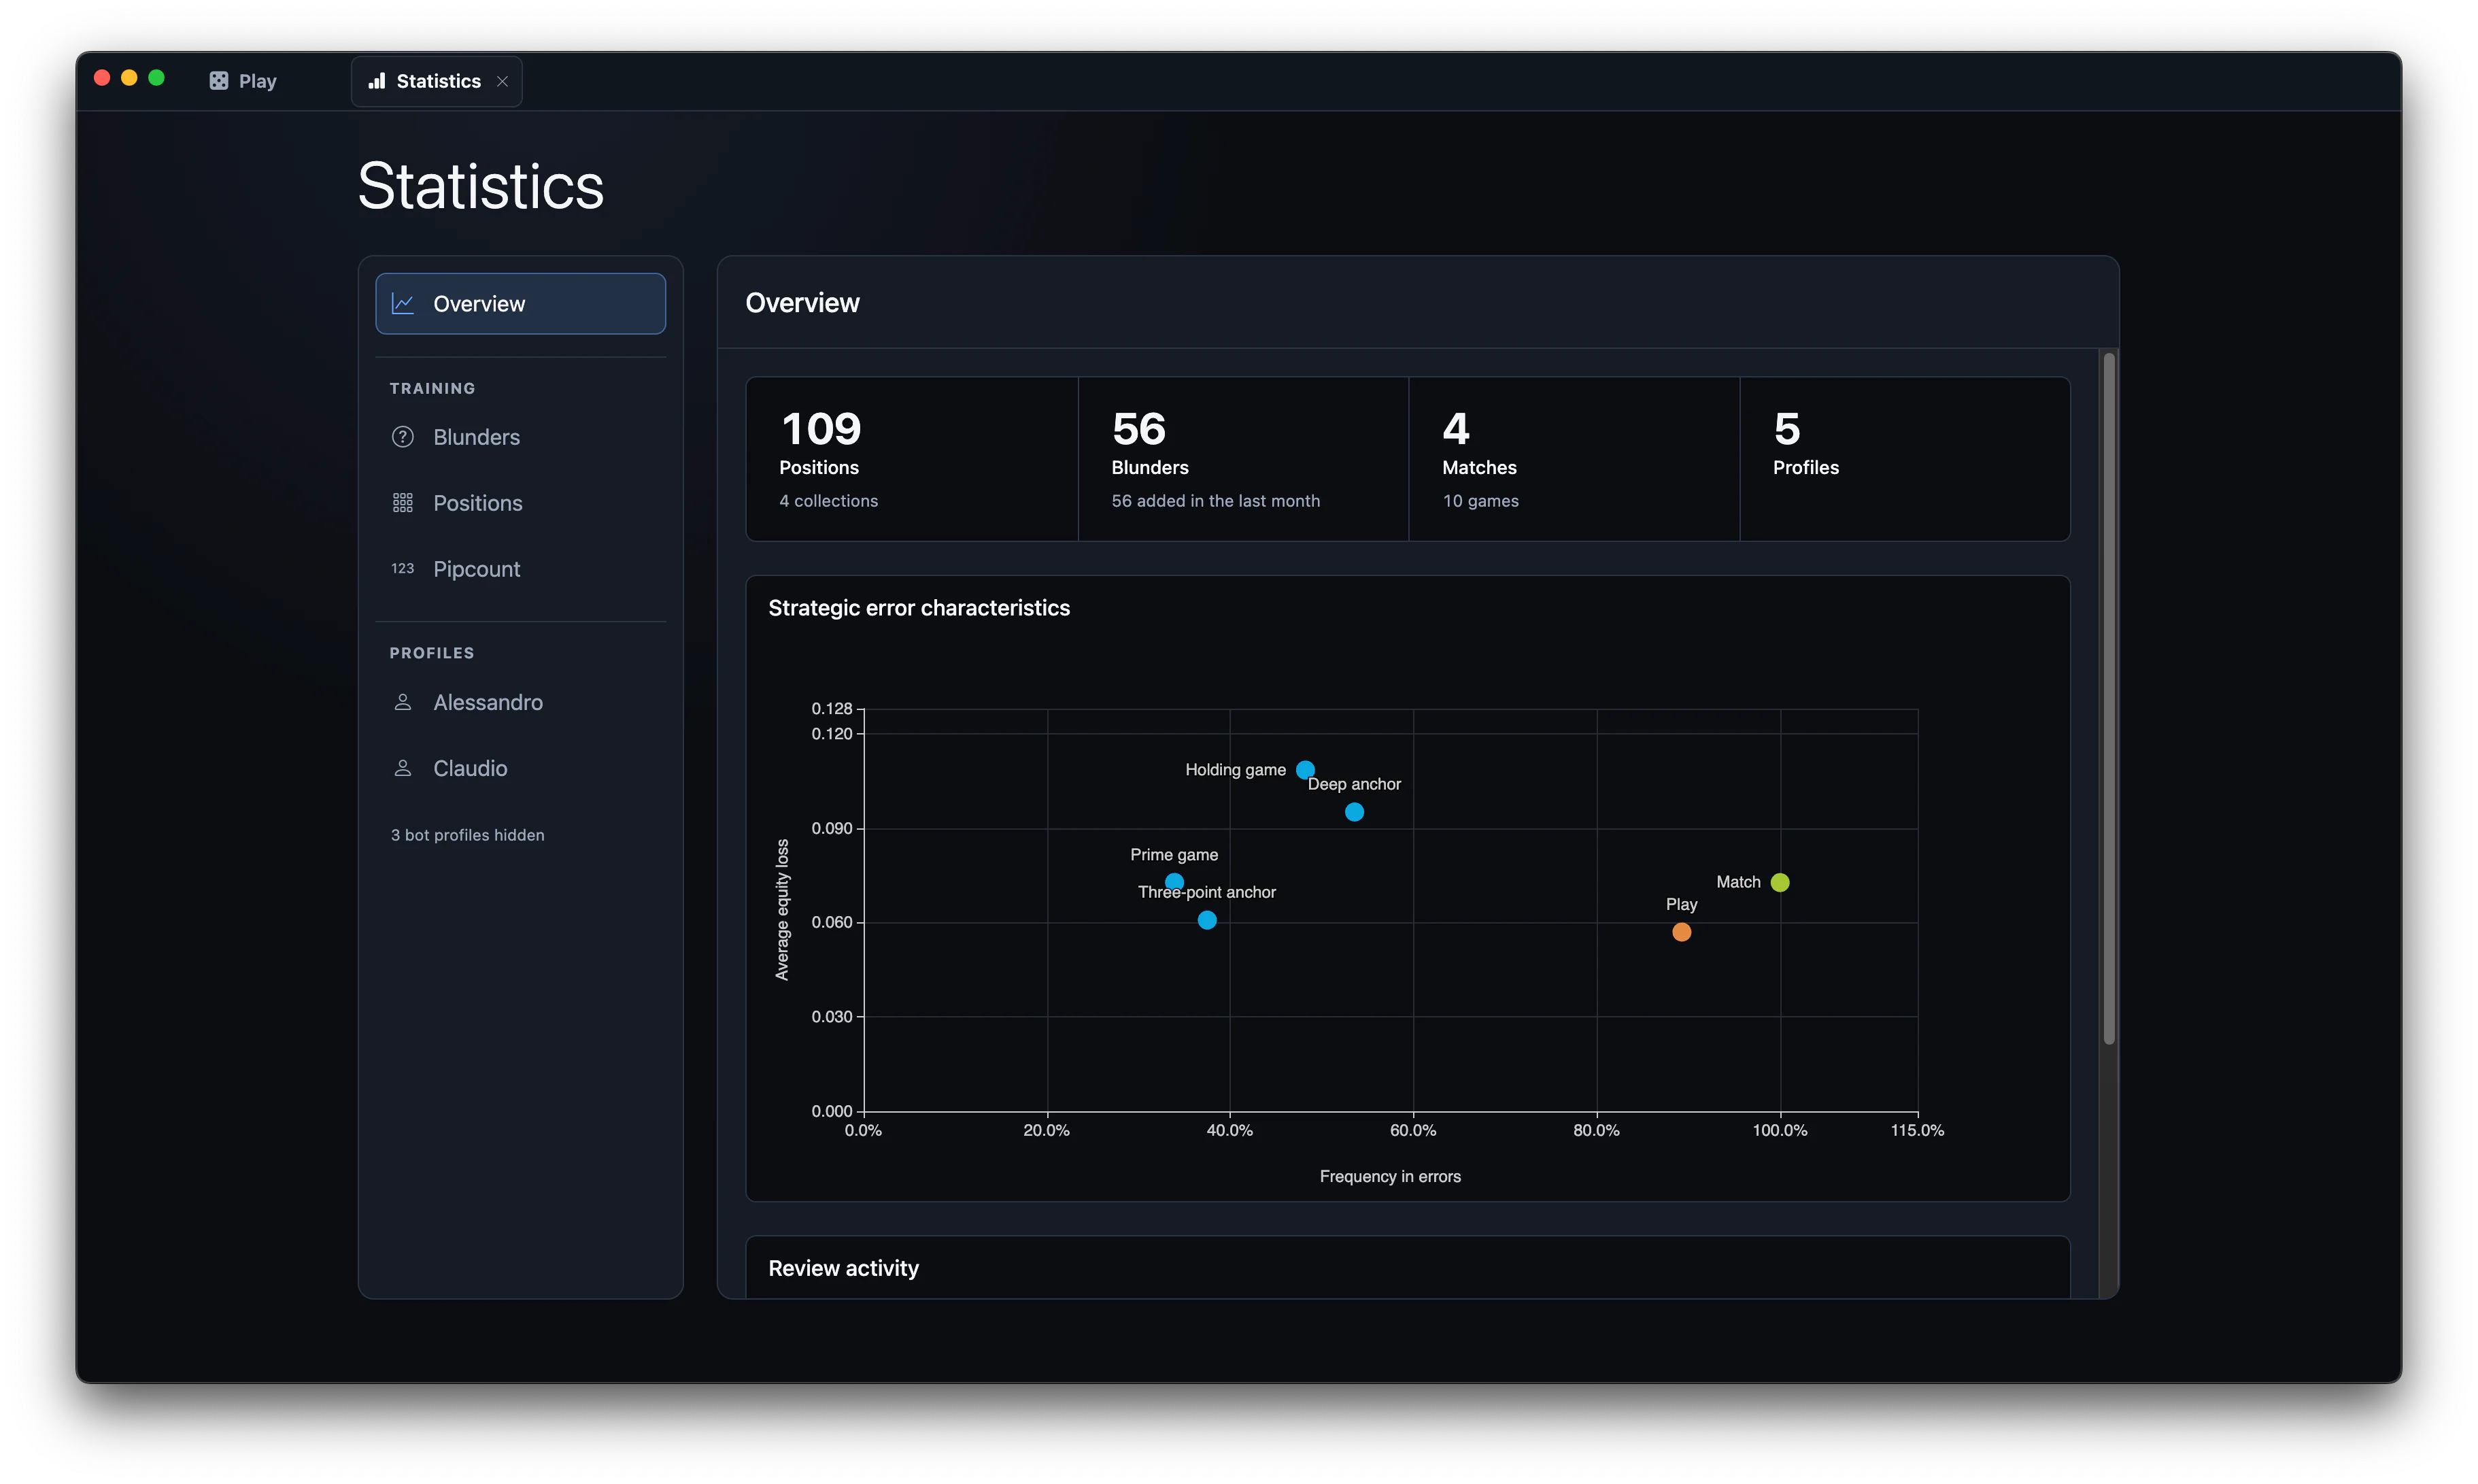The height and width of the screenshot is (1484, 2478).
Task: Click the 5 Profiles stat card
Action: click(x=1905, y=459)
